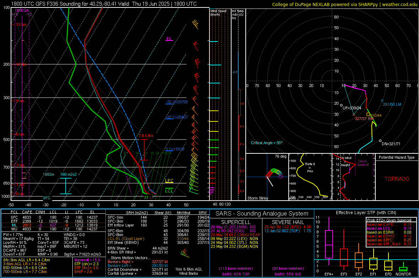Select the SFC parcel row in the CAPE table
Screen dimensions: 419x278
pos(54,217)
